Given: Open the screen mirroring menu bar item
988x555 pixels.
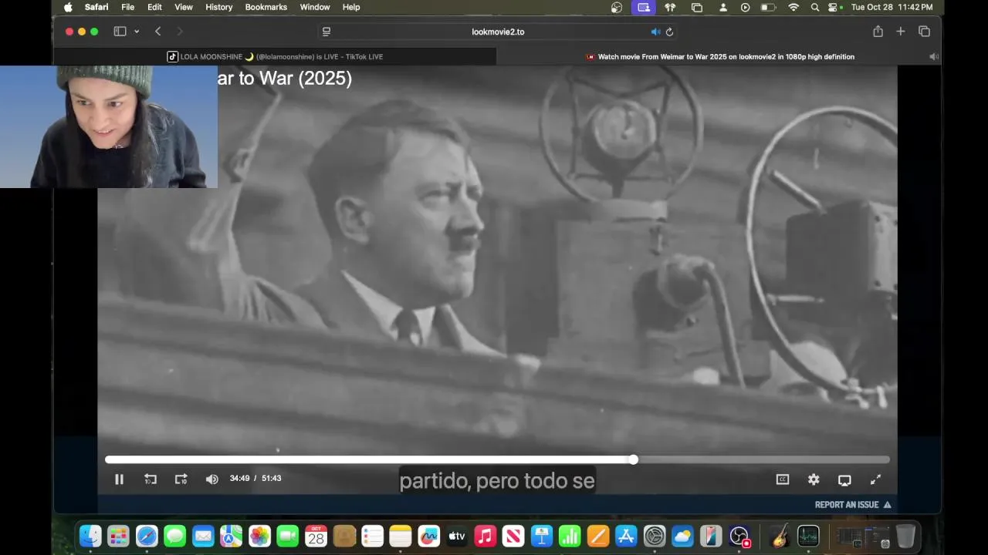Looking at the screenshot, I should click(x=643, y=7).
